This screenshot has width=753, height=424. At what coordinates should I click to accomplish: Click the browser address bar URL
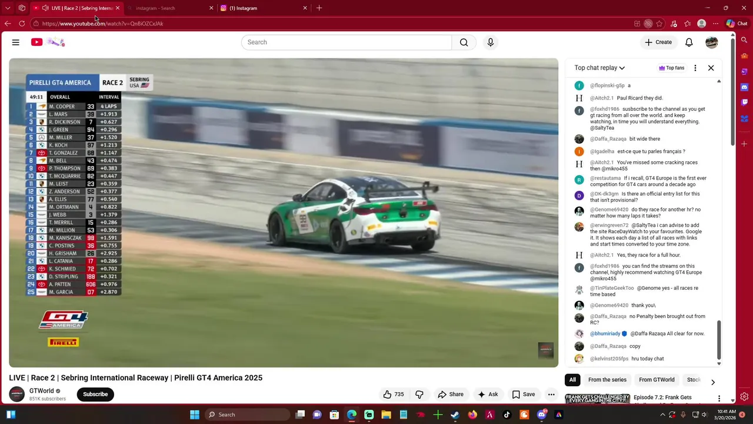[102, 24]
